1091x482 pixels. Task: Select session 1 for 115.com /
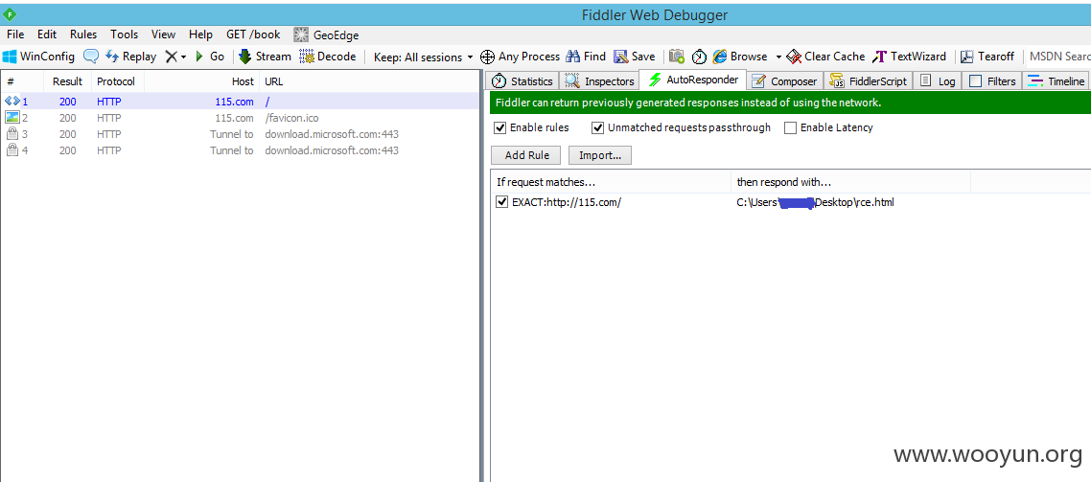(x=240, y=102)
